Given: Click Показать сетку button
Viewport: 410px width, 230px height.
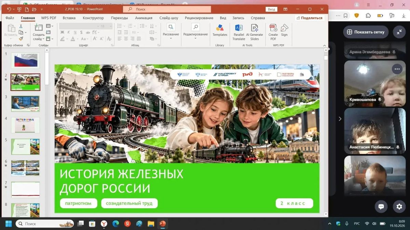Looking at the screenshot, I should (x=366, y=32).
